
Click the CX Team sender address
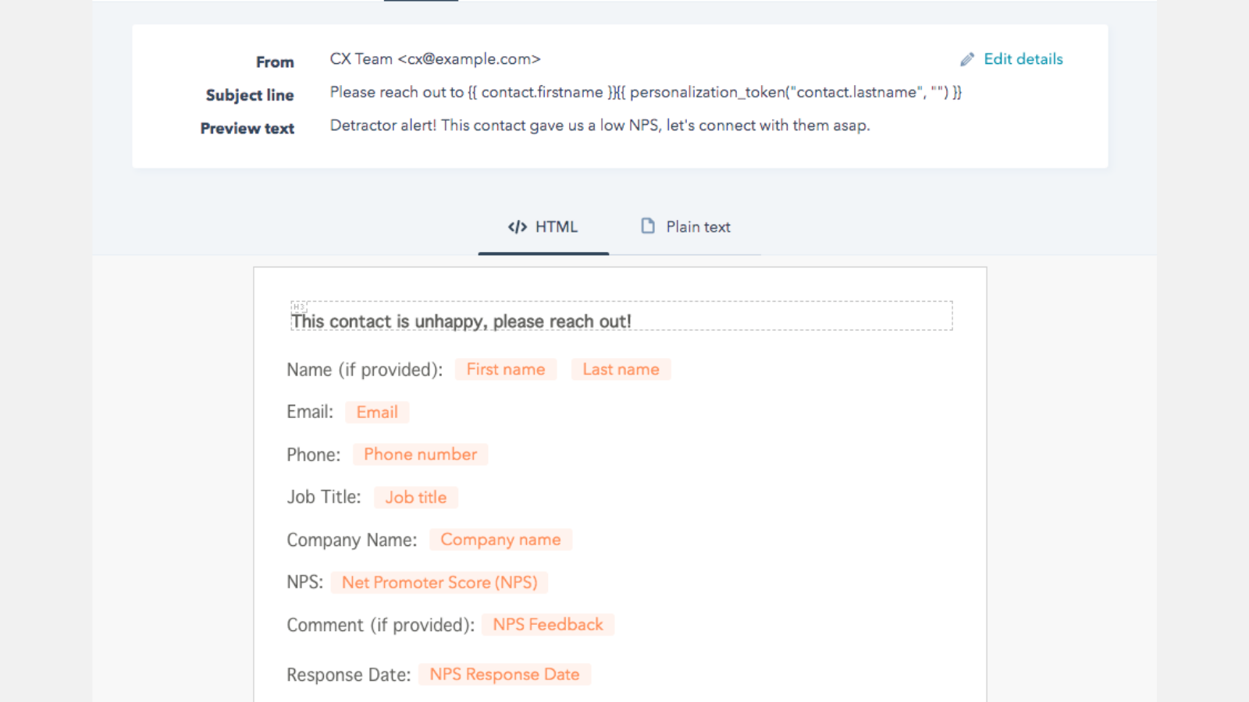coord(435,59)
